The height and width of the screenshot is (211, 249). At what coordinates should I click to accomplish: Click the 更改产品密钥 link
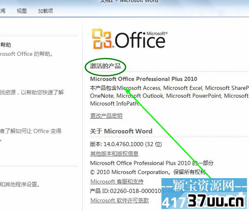106,116
